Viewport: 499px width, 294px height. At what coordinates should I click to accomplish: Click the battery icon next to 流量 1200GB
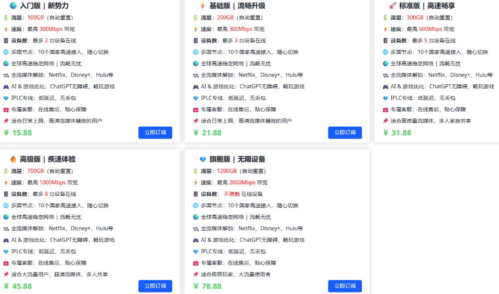point(196,171)
